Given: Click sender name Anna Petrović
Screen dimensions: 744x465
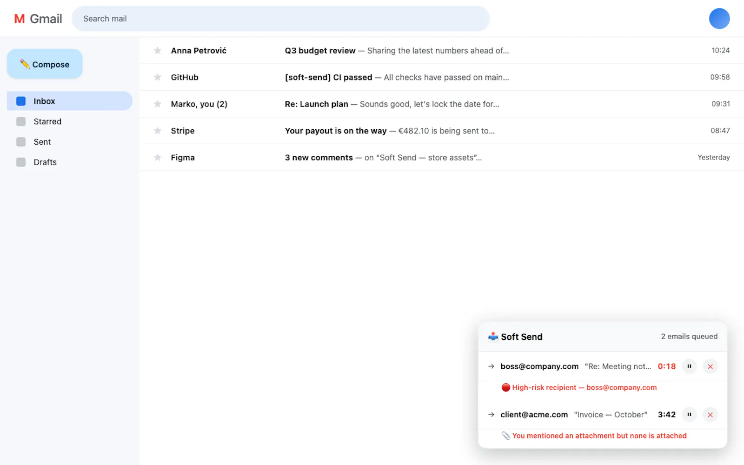Looking at the screenshot, I should click(x=199, y=50).
